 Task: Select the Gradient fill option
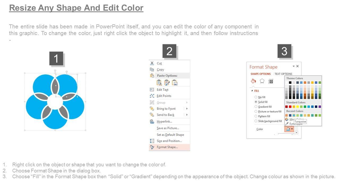coord(256,107)
